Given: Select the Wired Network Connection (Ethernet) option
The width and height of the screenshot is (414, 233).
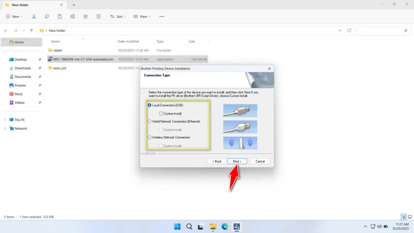Looking at the screenshot, I should tap(150, 121).
